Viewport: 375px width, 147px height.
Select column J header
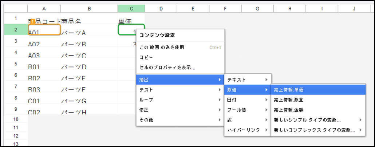(x=354, y=9)
